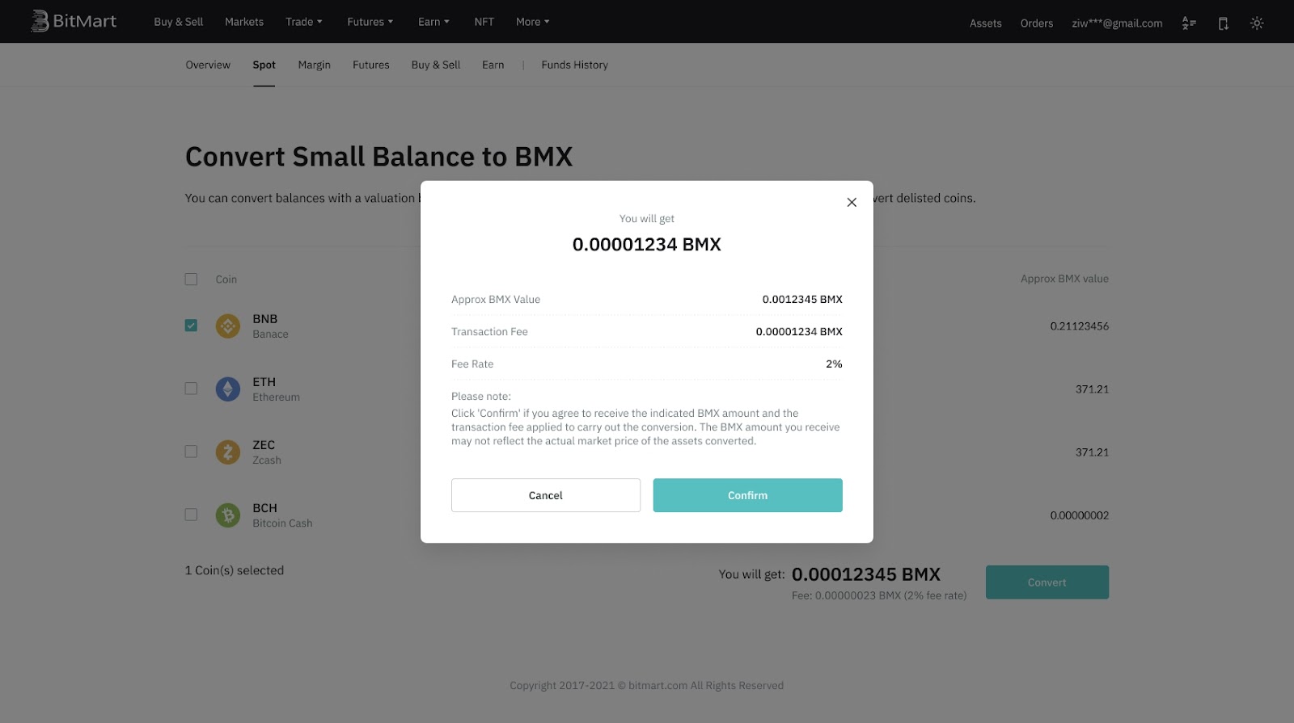
Task: Close the conversion dialog with the X
Action: click(852, 202)
